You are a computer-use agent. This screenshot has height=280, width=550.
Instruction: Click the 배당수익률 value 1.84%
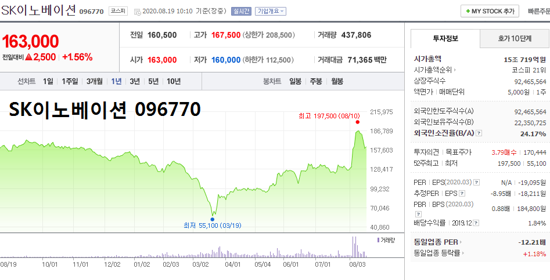tap(537, 223)
